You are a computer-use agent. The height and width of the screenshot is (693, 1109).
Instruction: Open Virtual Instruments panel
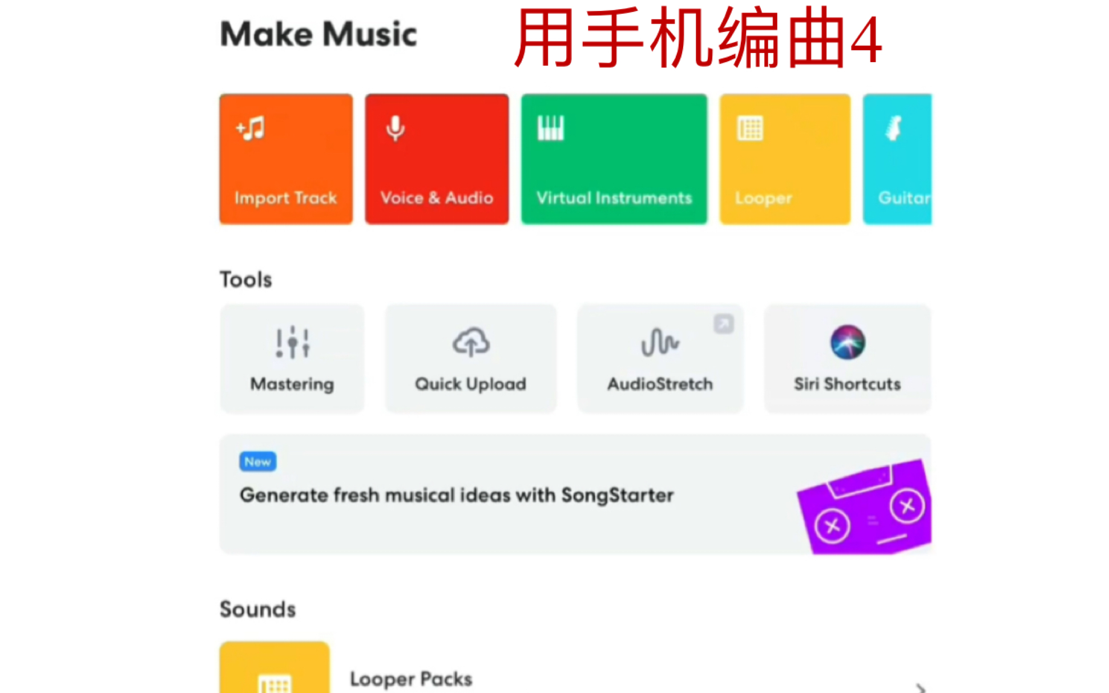pyautogui.click(x=614, y=158)
